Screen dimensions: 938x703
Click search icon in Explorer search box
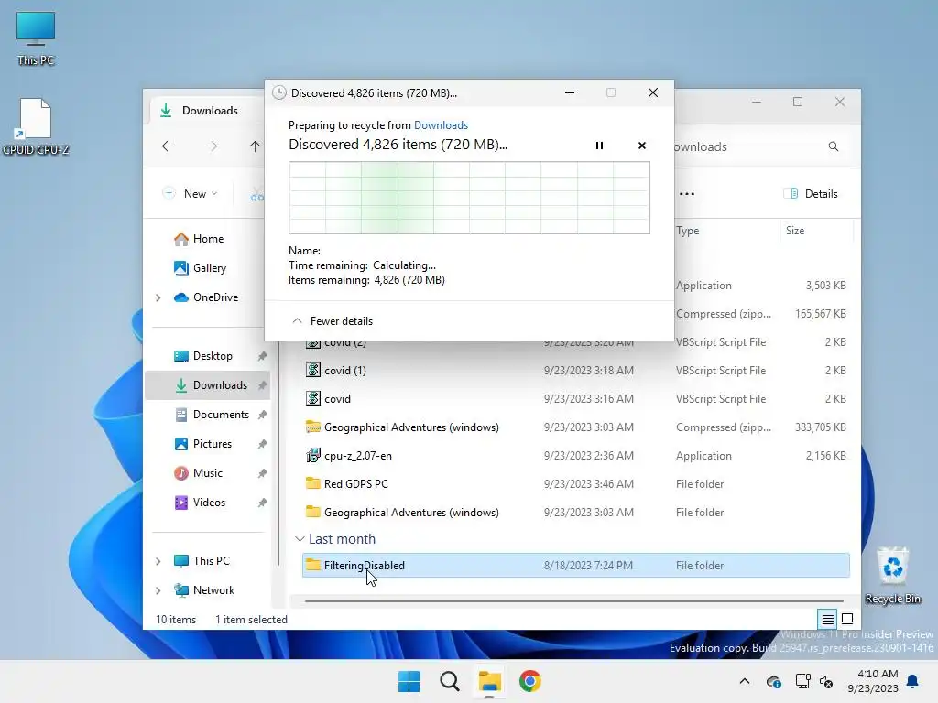tap(834, 146)
